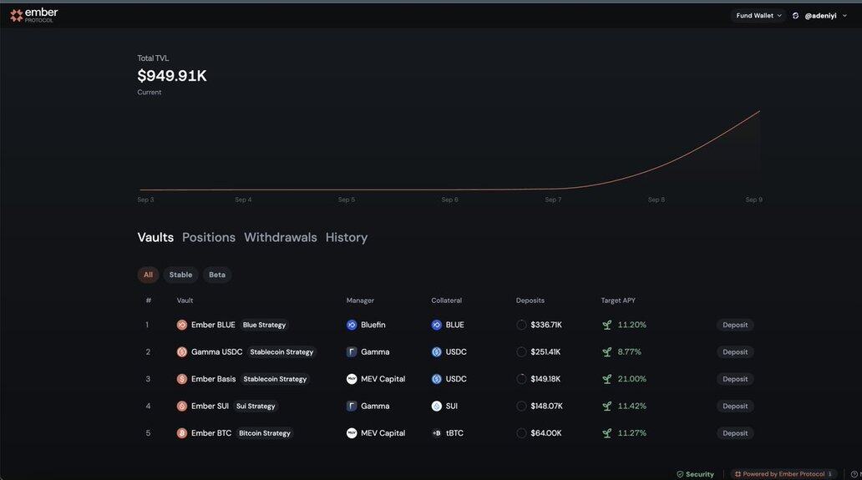The width and height of the screenshot is (862, 480).
Task: Click MEV Capital icon in Ember BTC row
Action: (352, 433)
